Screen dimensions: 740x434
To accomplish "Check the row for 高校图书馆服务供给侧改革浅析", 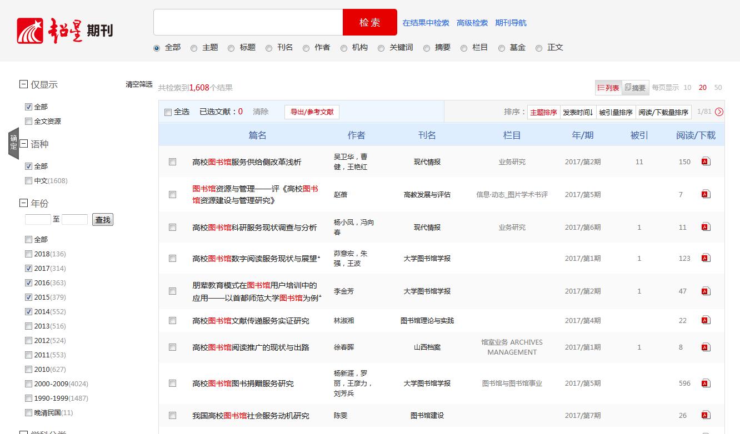I will pyautogui.click(x=172, y=162).
